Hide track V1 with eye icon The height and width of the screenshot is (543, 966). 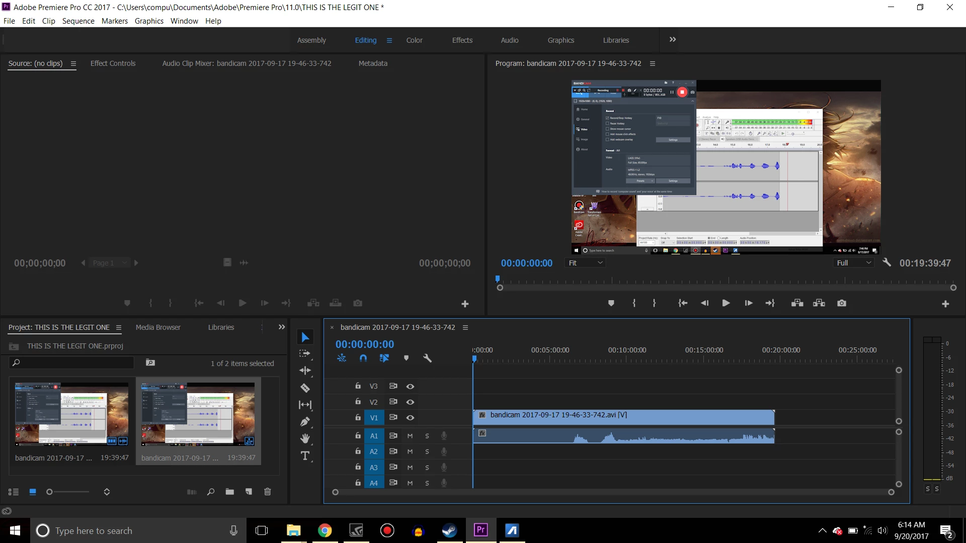click(410, 418)
